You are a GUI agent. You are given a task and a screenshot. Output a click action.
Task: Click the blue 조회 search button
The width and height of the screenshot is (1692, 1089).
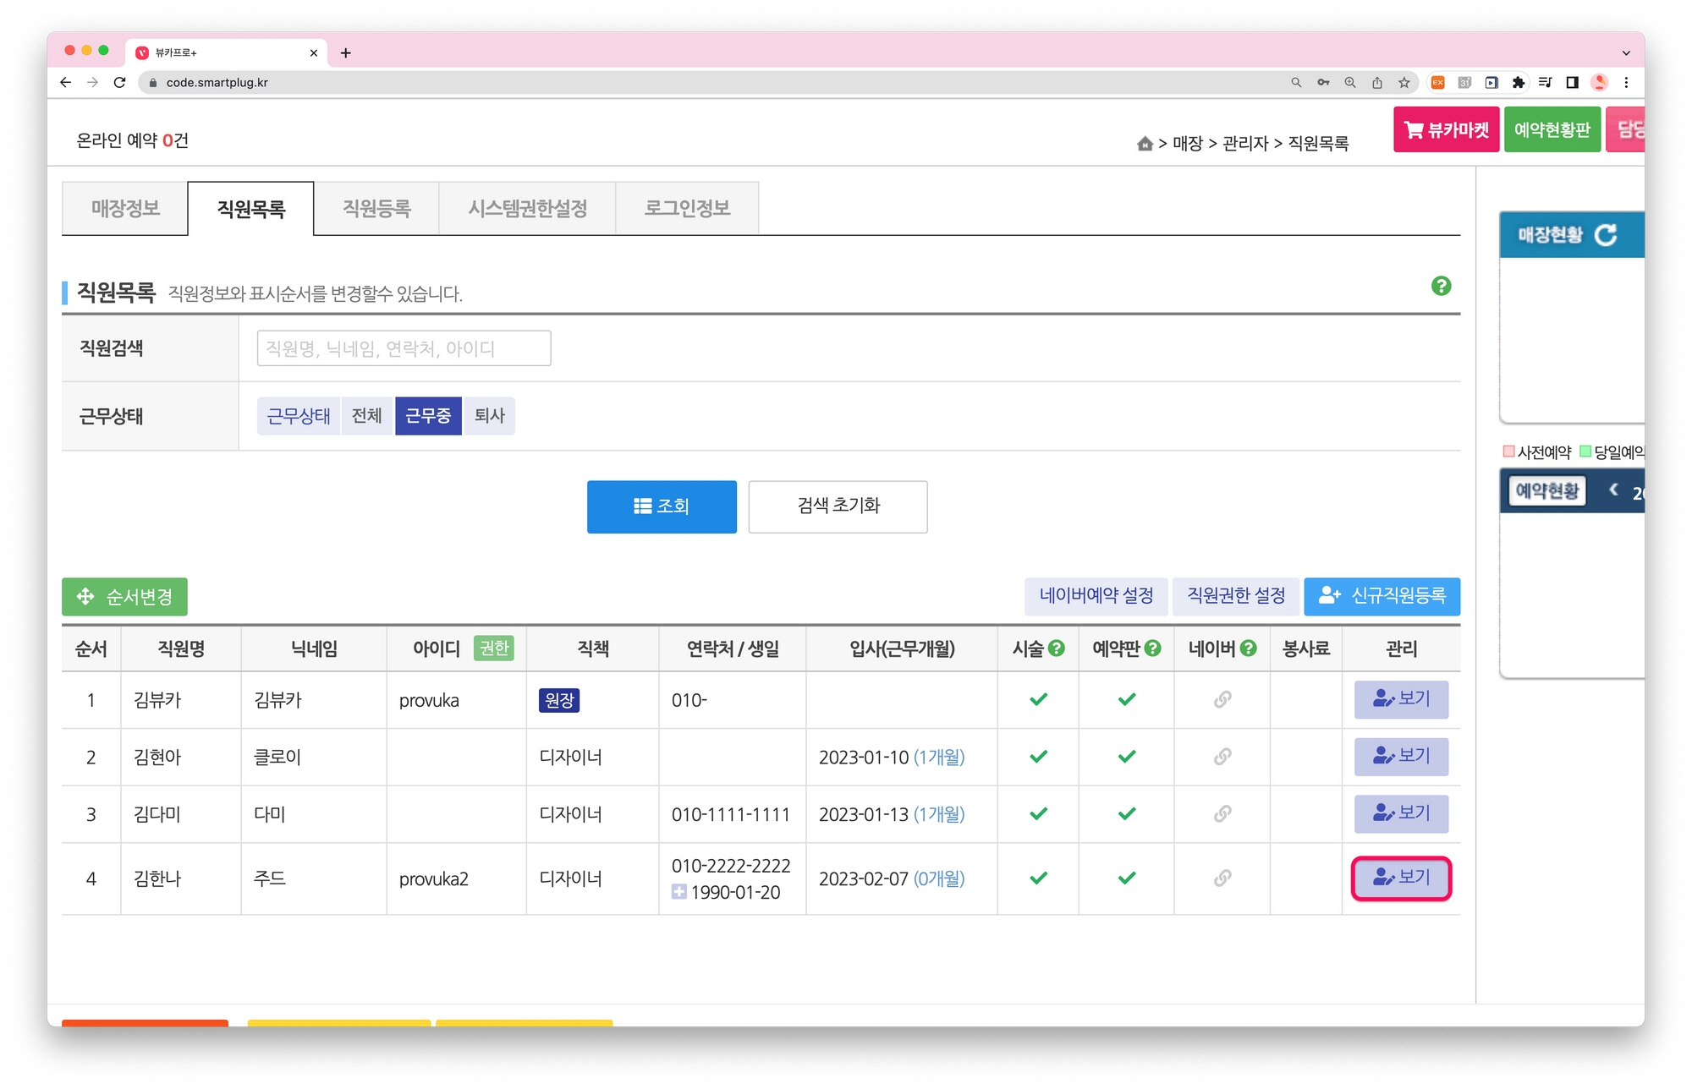tap(662, 506)
